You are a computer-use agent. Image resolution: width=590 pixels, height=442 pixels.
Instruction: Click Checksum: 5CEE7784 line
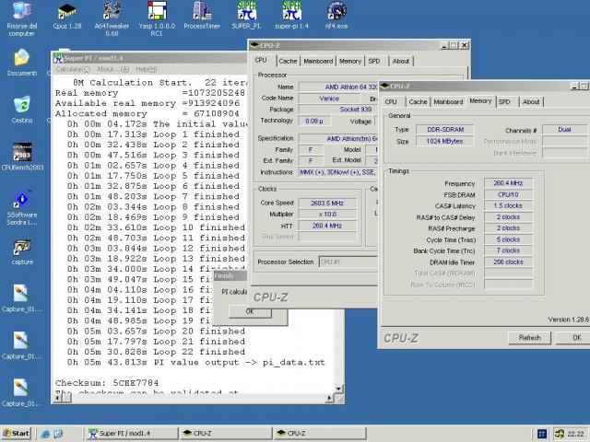tap(107, 383)
